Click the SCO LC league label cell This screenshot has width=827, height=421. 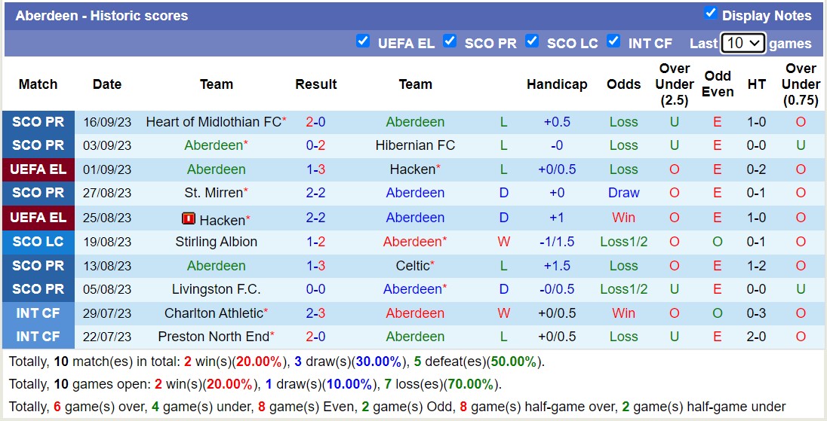(38, 242)
